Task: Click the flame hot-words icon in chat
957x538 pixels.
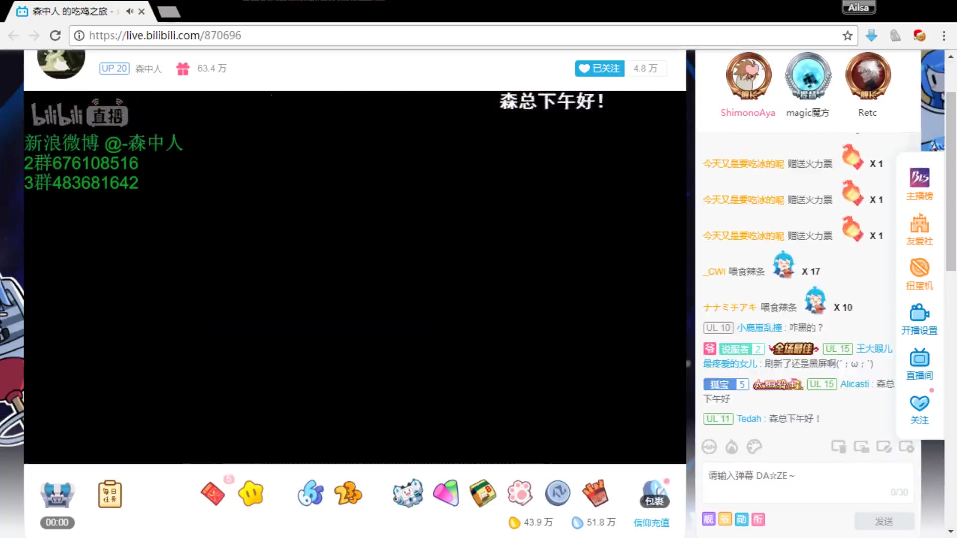Action: (x=731, y=447)
